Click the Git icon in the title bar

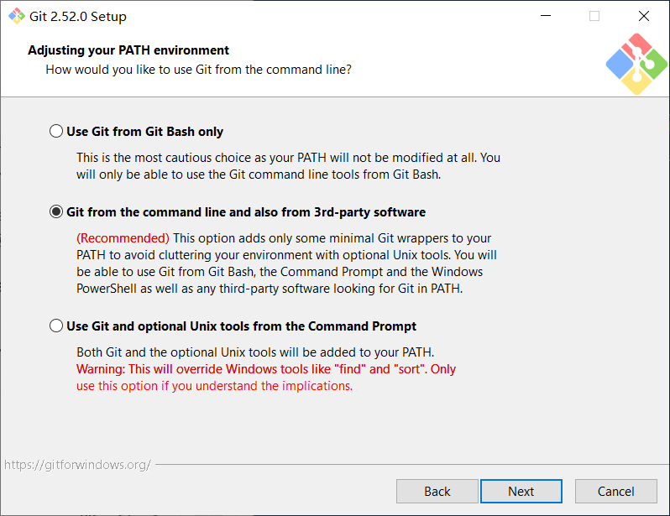(x=16, y=16)
